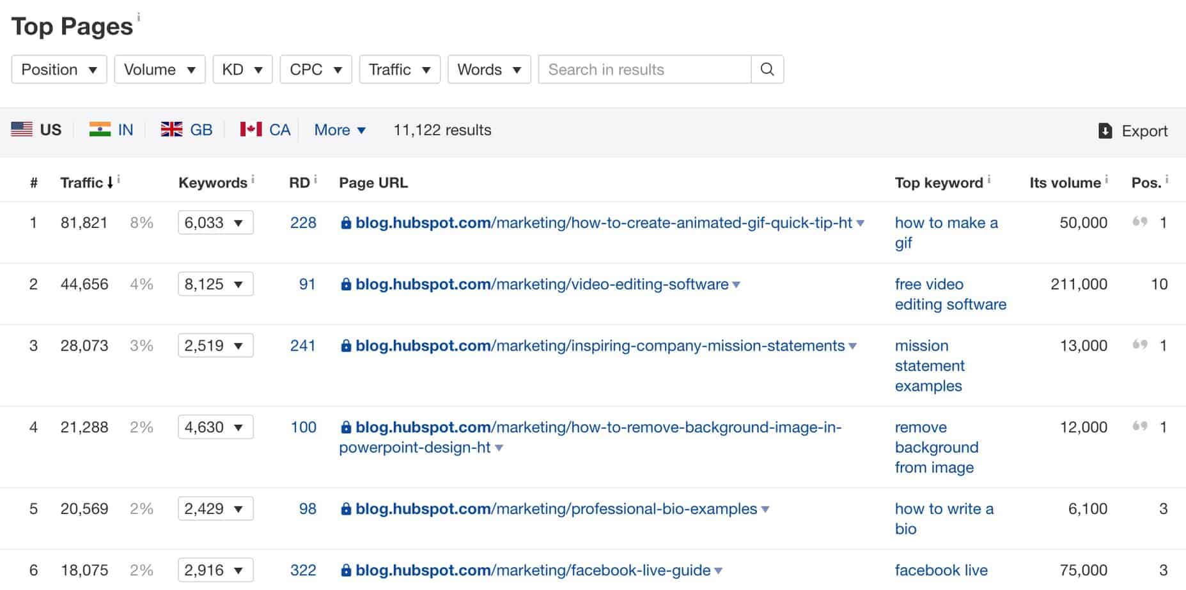This screenshot has height=590, width=1186.
Task: Click the 'Search in results' input field
Action: click(643, 69)
